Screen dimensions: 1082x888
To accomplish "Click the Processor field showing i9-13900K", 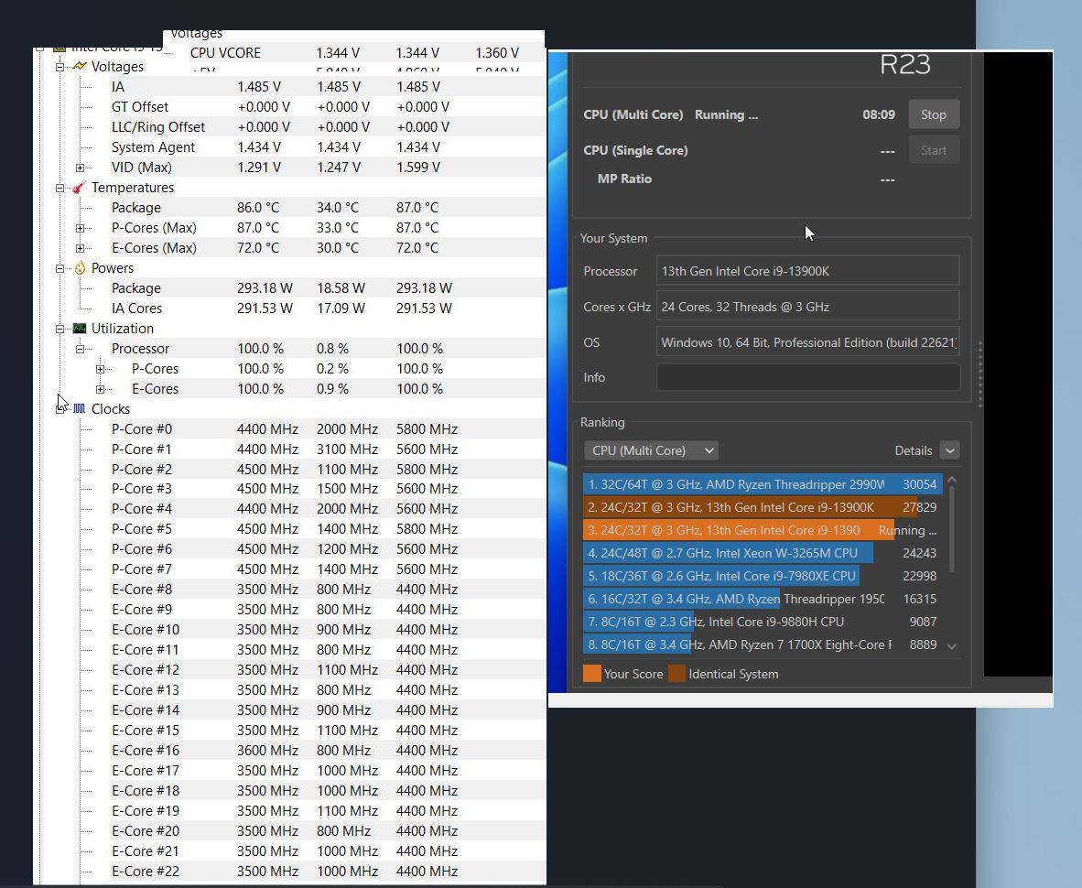I will pyautogui.click(x=807, y=270).
